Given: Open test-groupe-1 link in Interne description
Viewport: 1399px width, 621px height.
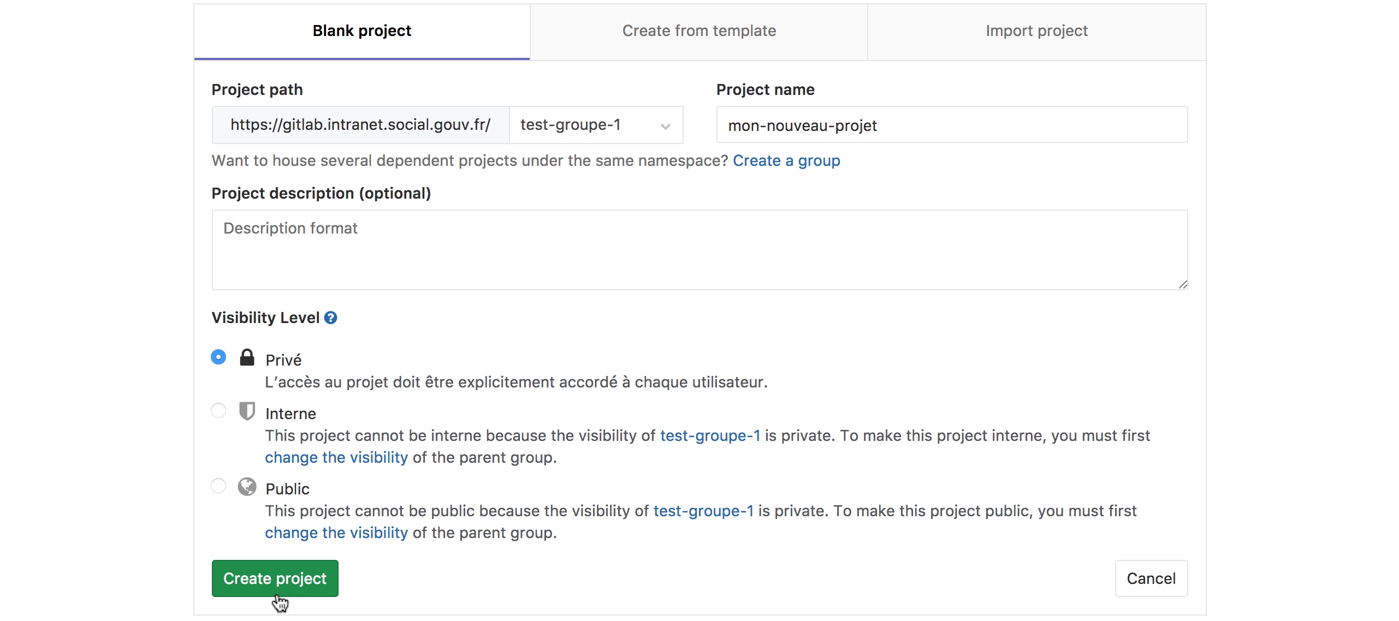Looking at the screenshot, I should coord(709,435).
